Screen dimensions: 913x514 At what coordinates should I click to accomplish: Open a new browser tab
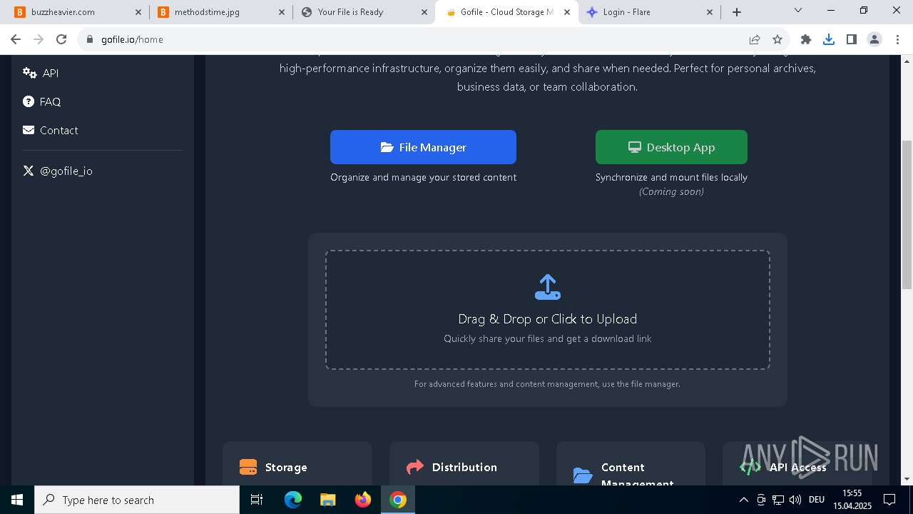click(x=737, y=12)
